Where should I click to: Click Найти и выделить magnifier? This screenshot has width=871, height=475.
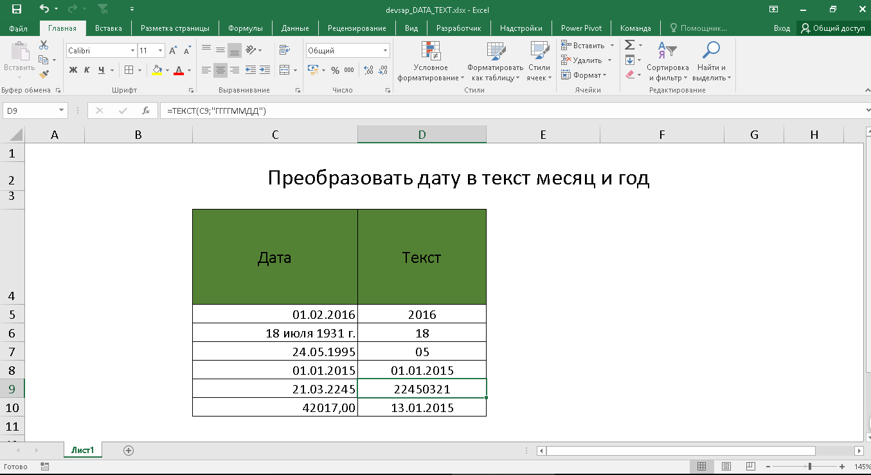[x=712, y=62]
